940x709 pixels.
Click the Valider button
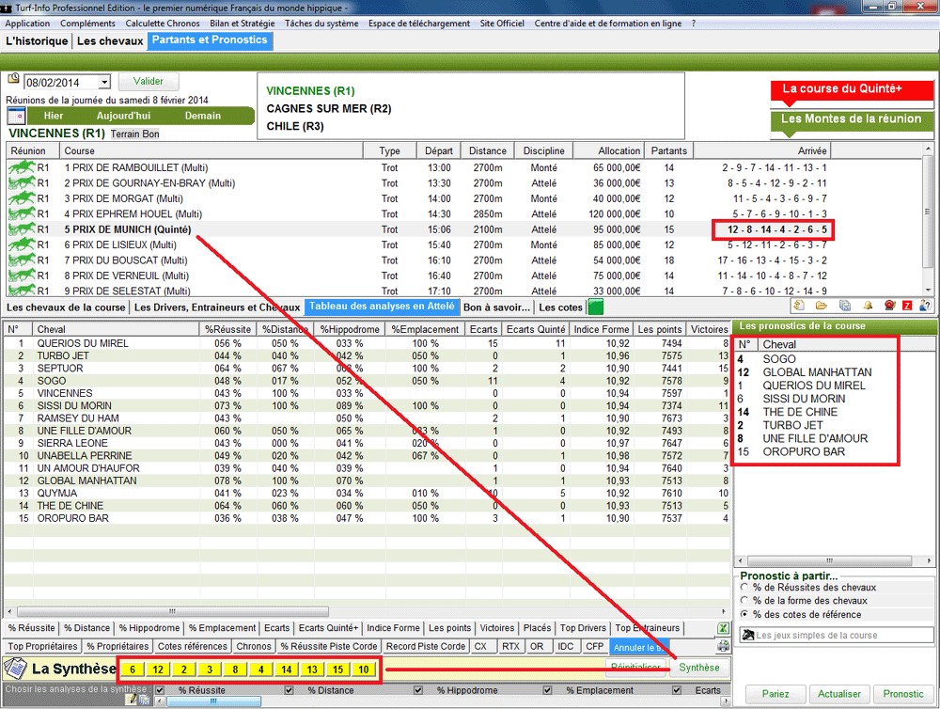tap(149, 81)
